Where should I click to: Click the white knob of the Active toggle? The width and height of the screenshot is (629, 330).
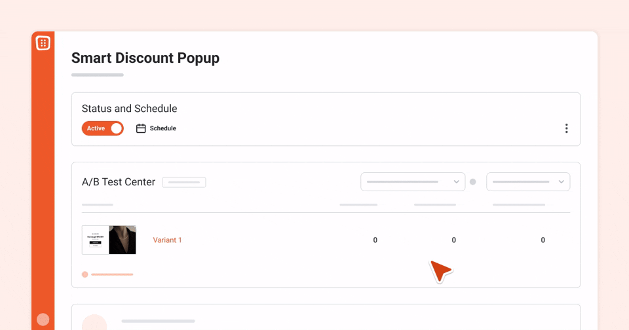(117, 128)
